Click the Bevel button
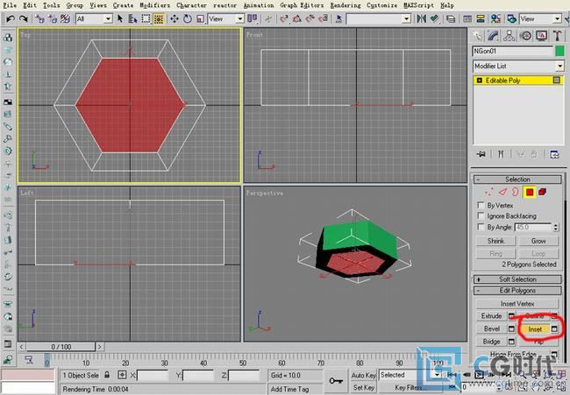The height and width of the screenshot is (395, 570). pos(491,328)
